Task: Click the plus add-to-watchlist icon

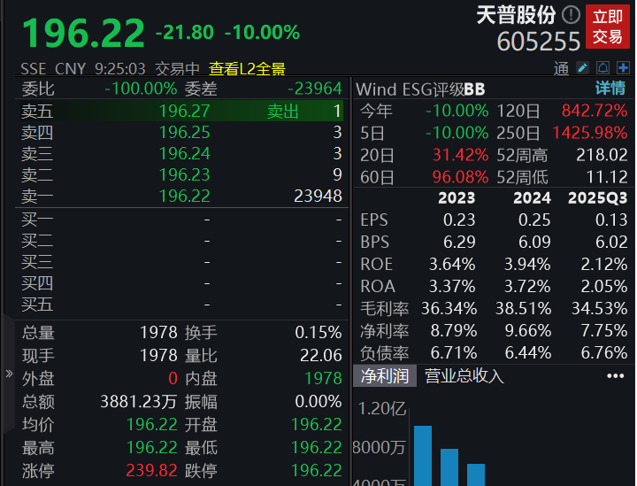Action: click(623, 68)
